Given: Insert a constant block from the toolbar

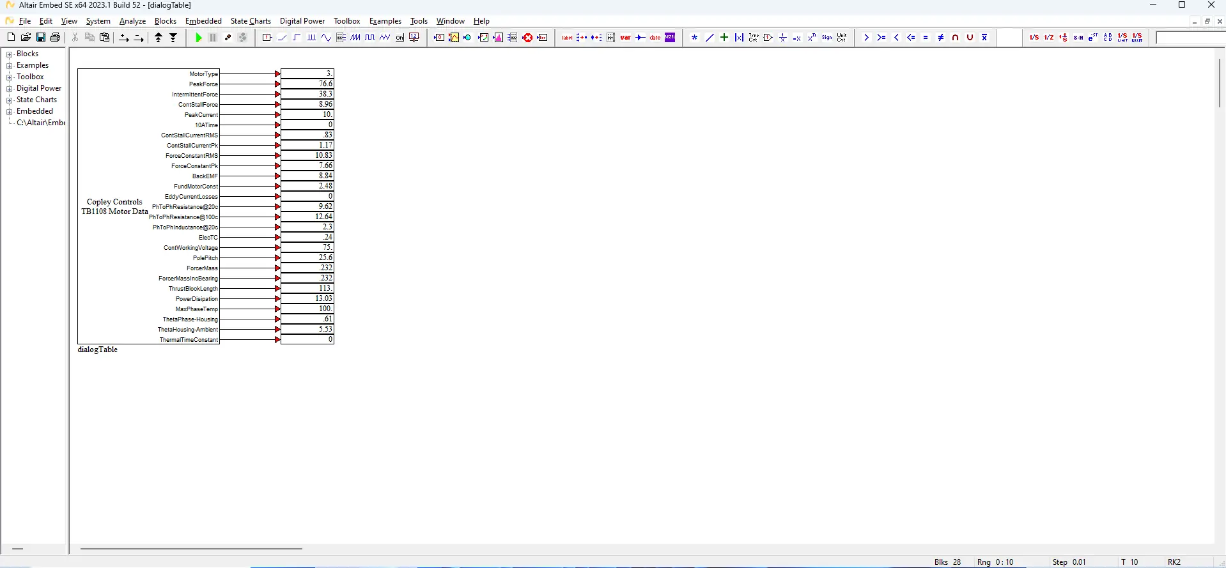Looking at the screenshot, I should [267, 38].
